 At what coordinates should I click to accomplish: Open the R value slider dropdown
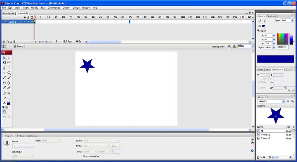[x=274, y=35]
